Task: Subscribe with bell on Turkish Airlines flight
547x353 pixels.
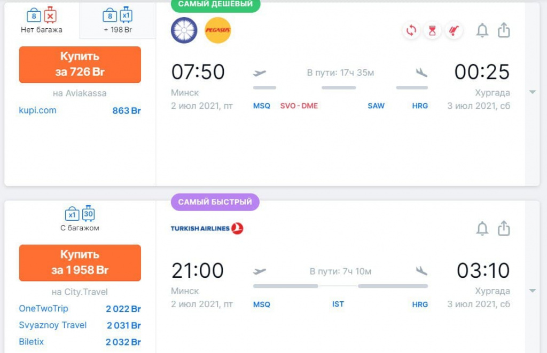Action: click(x=482, y=229)
